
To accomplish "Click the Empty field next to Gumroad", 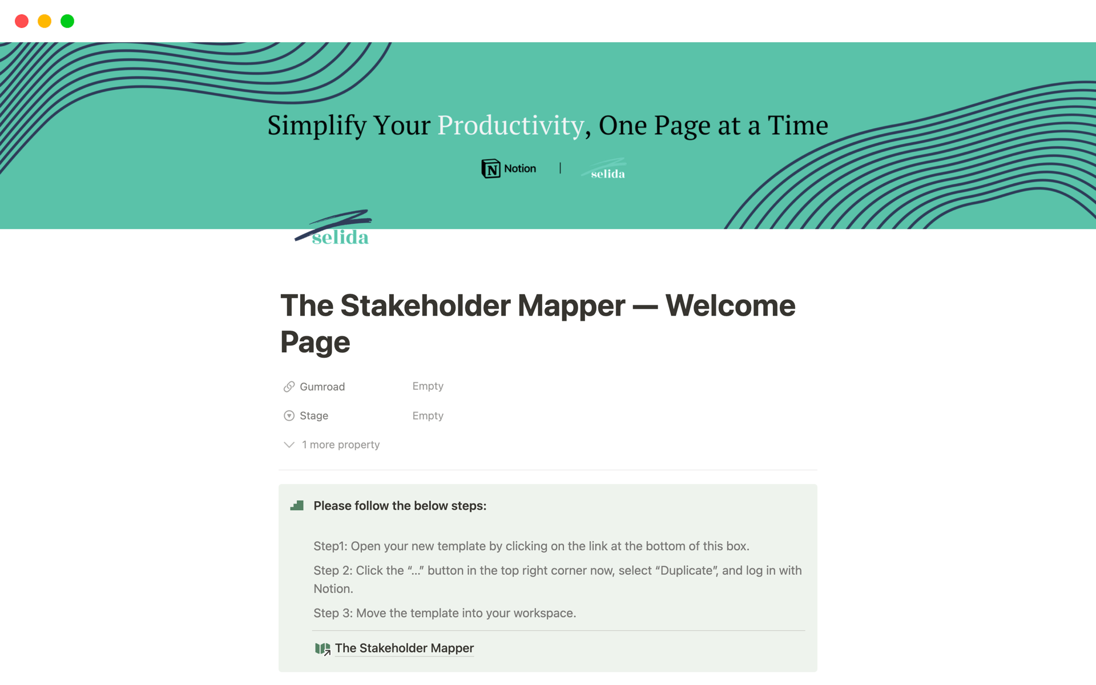I will point(428,386).
